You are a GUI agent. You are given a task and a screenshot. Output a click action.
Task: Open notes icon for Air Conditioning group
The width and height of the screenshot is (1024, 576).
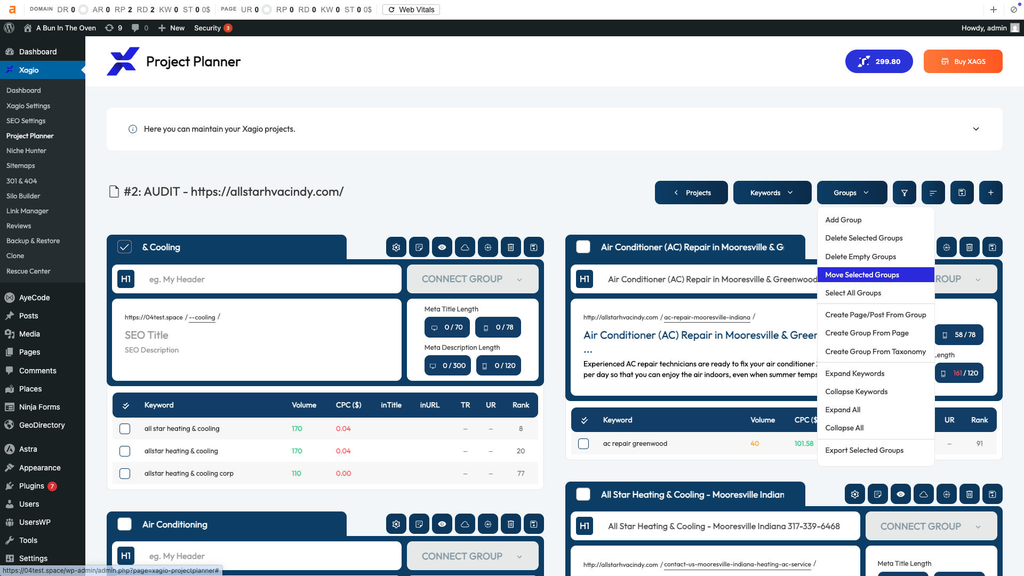[419, 524]
